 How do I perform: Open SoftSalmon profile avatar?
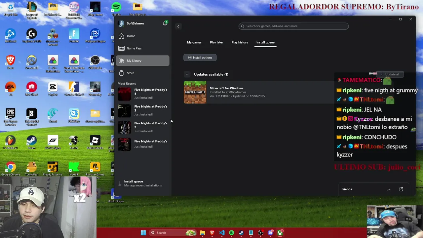tap(121, 23)
